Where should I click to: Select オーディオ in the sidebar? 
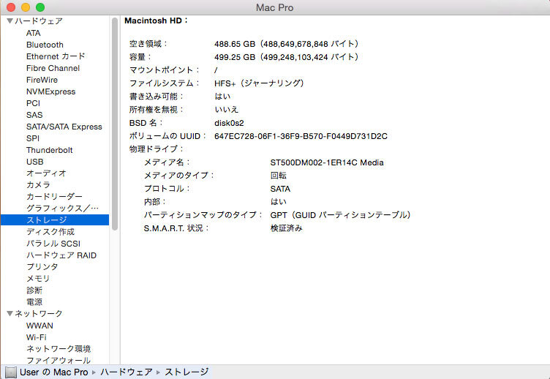coord(46,173)
